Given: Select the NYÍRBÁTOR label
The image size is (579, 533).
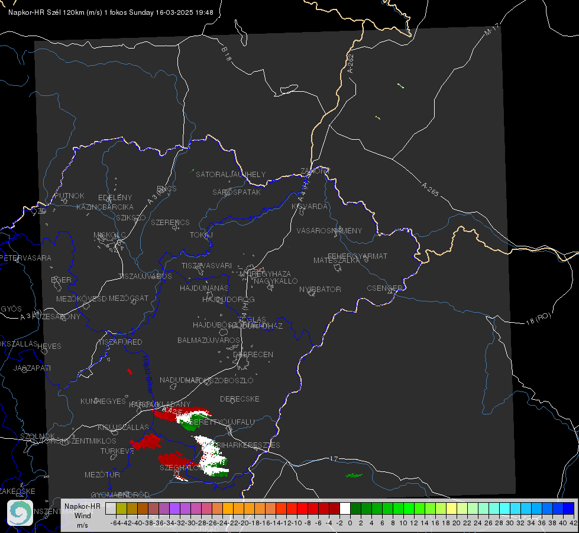Looking at the screenshot, I should (x=320, y=289).
